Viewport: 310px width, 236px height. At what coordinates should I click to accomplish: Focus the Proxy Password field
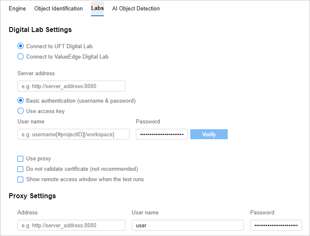(276, 225)
